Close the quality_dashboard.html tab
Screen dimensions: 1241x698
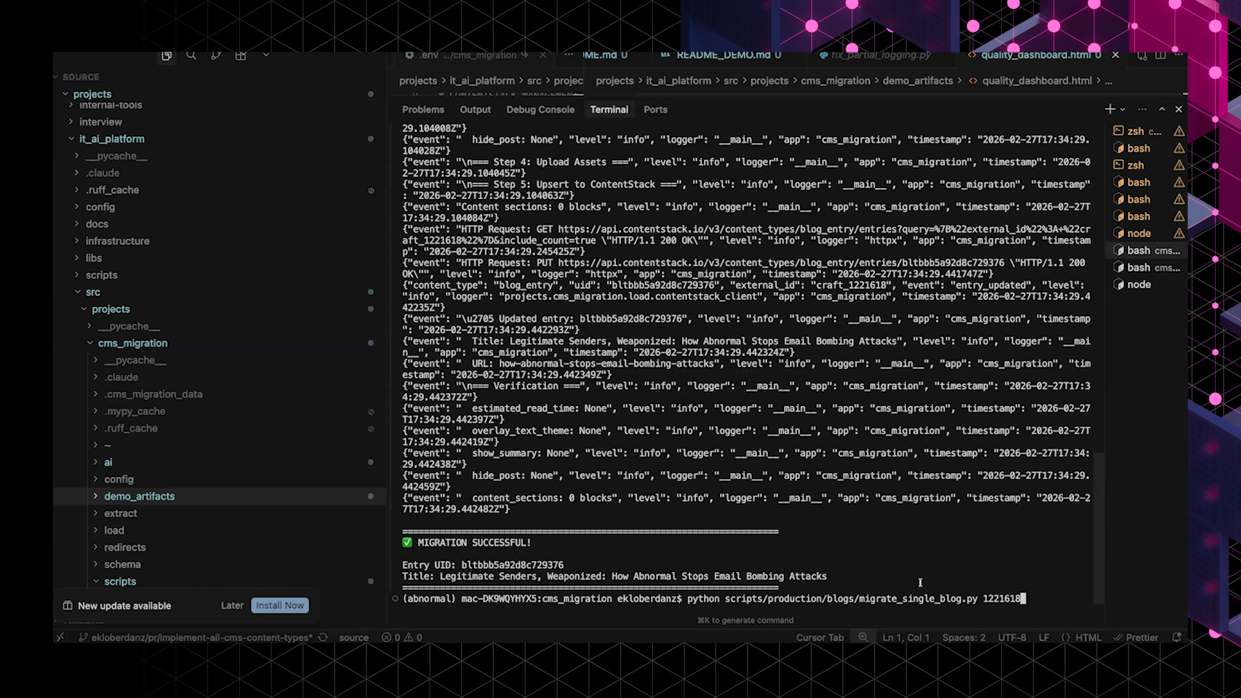[1116, 56]
